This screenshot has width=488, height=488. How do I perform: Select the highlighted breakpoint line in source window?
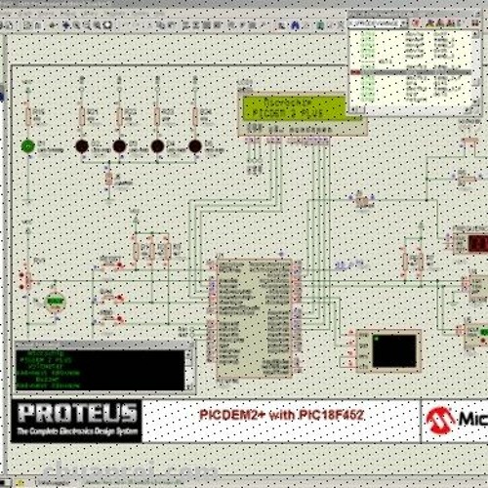(x=411, y=72)
